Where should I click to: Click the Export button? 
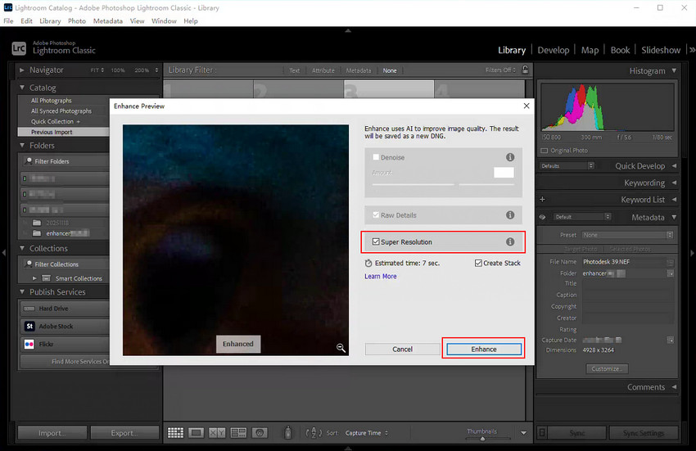pos(124,433)
